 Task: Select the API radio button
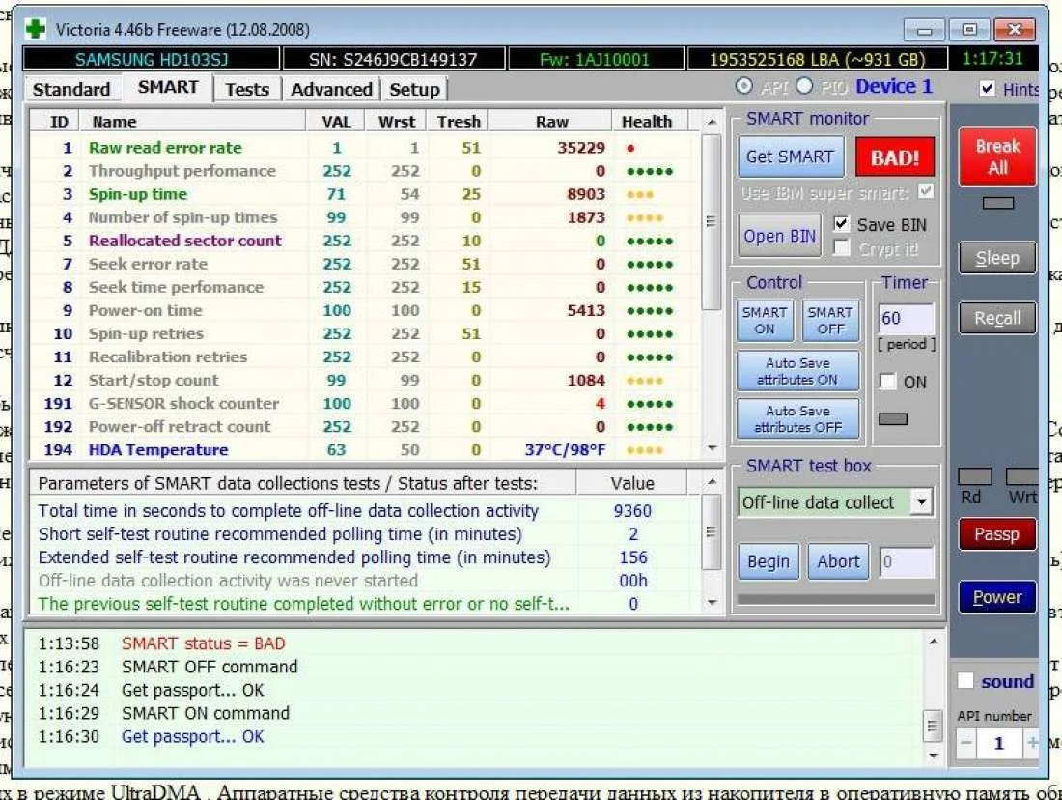pyautogui.click(x=743, y=86)
